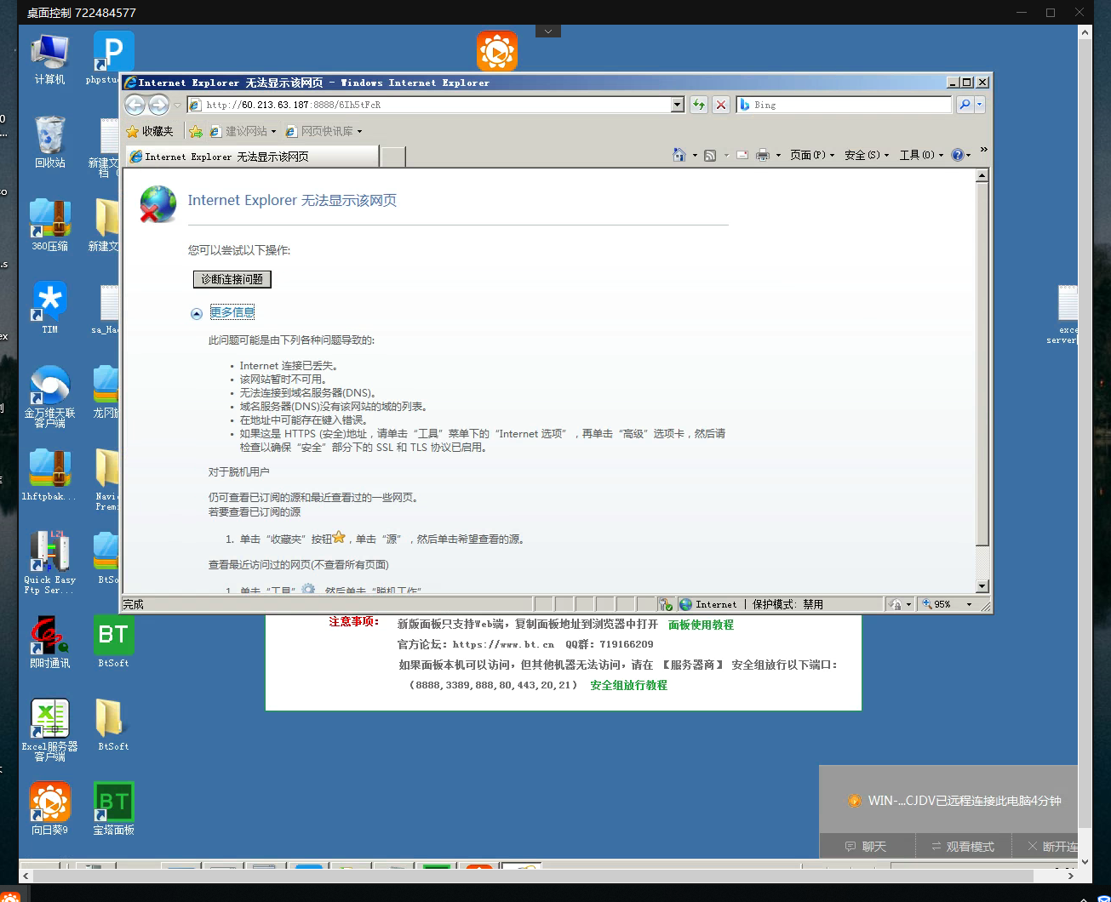Click the printer icon in IE command bar
The height and width of the screenshot is (902, 1111).
point(763,155)
